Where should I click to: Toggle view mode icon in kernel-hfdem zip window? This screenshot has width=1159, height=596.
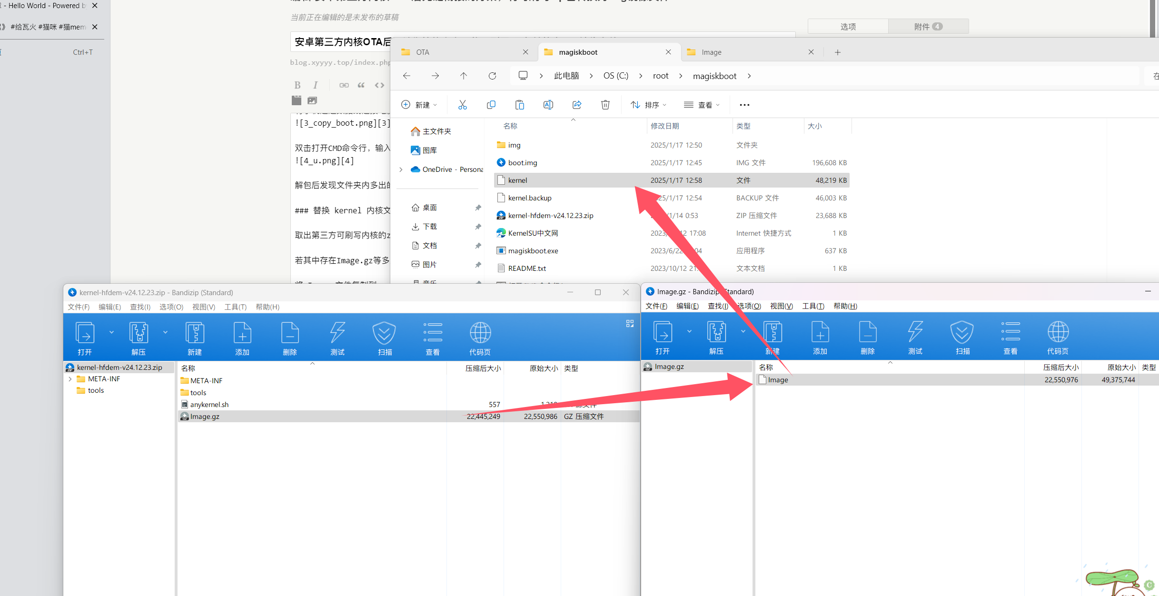coord(630,324)
